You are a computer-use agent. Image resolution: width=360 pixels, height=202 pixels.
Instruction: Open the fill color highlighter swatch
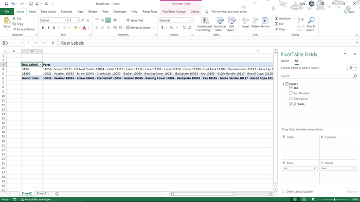[75, 28]
